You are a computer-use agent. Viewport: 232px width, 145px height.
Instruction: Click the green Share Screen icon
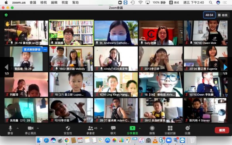(x=132, y=128)
